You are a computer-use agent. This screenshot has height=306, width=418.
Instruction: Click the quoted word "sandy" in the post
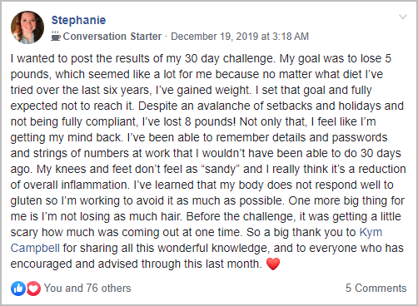point(220,169)
